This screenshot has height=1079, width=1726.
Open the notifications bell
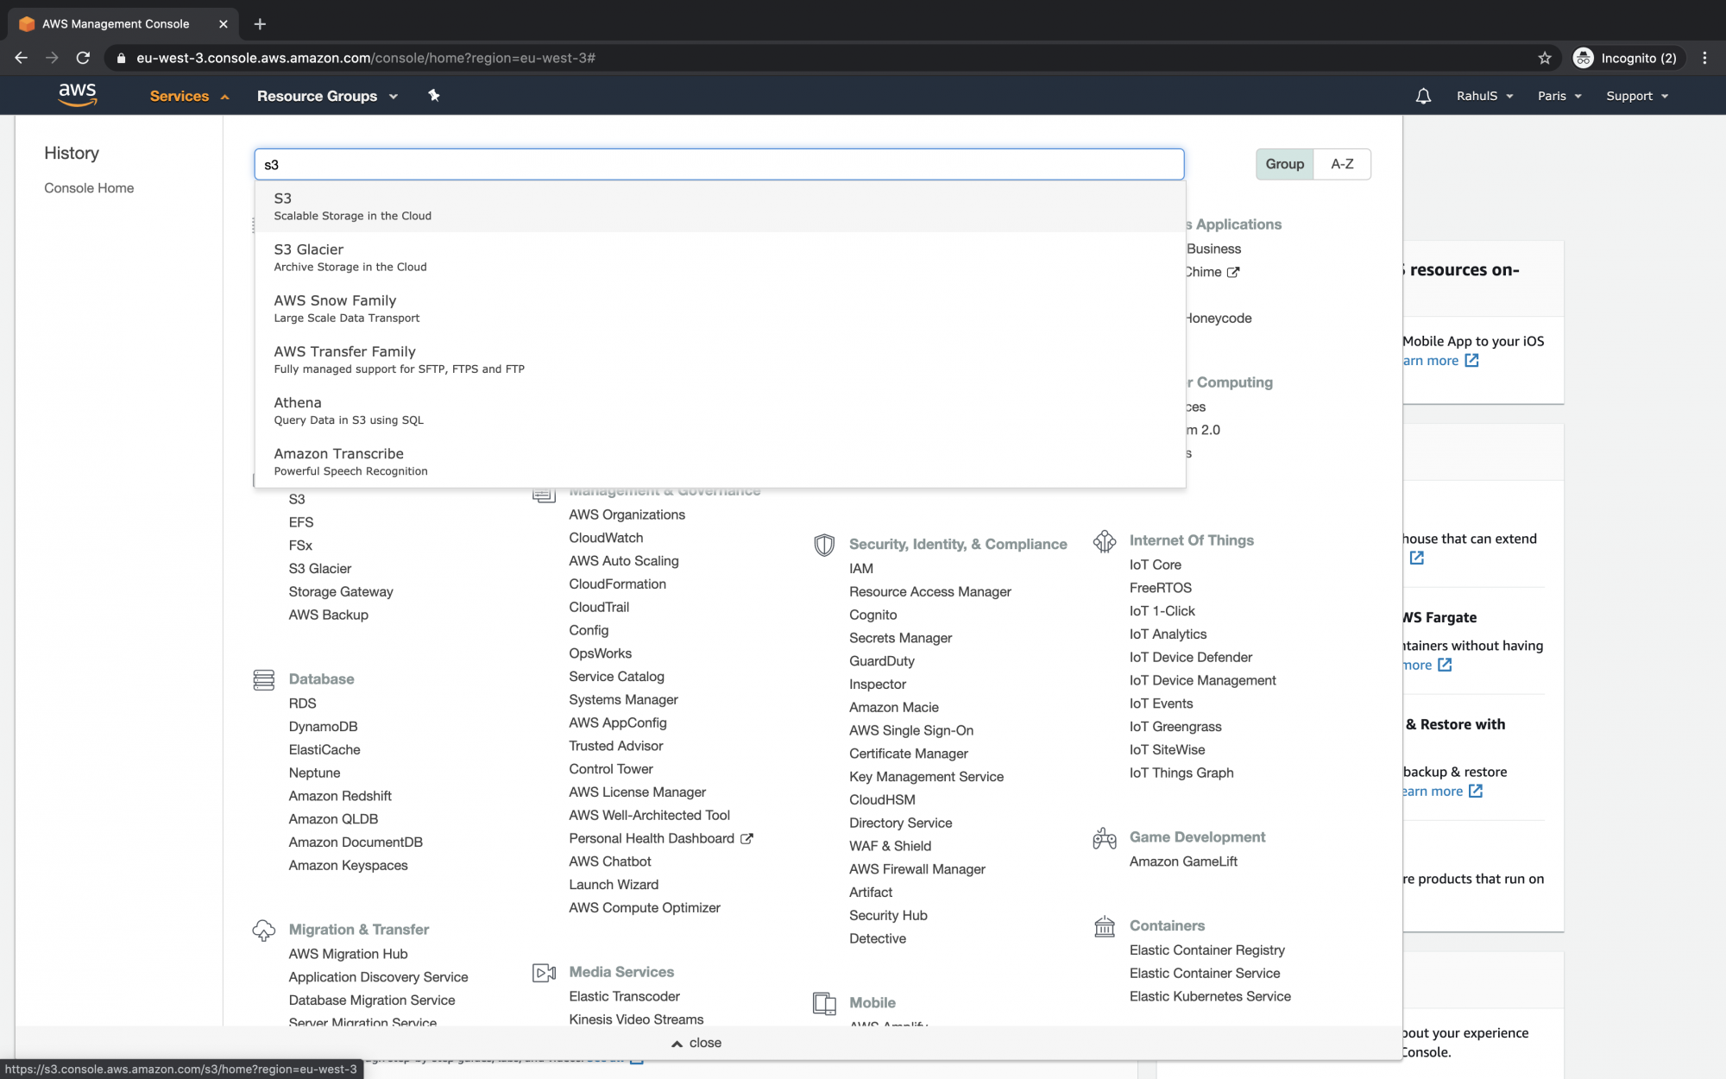coord(1423,96)
